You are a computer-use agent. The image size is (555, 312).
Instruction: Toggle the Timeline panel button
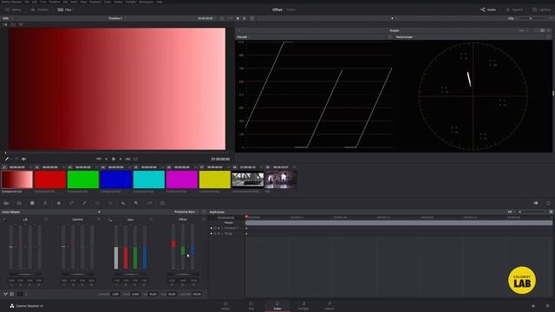[x=40, y=10]
